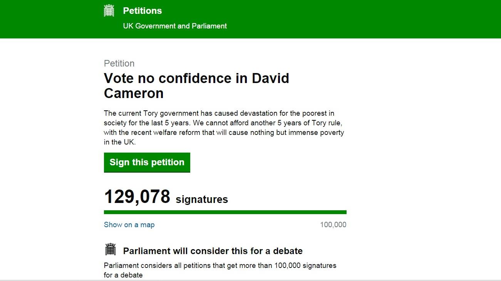The width and height of the screenshot is (501, 281).
Task: Click the black portcullis icon beside the debate heading
Action: tap(110, 249)
